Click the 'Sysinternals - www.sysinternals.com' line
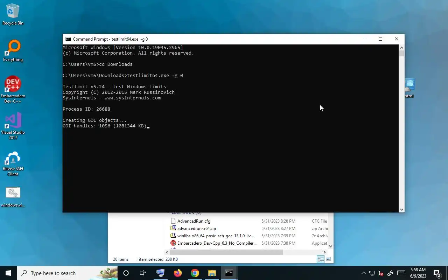Image resolution: width=448 pixels, height=280 pixels. pyautogui.click(x=112, y=98)
